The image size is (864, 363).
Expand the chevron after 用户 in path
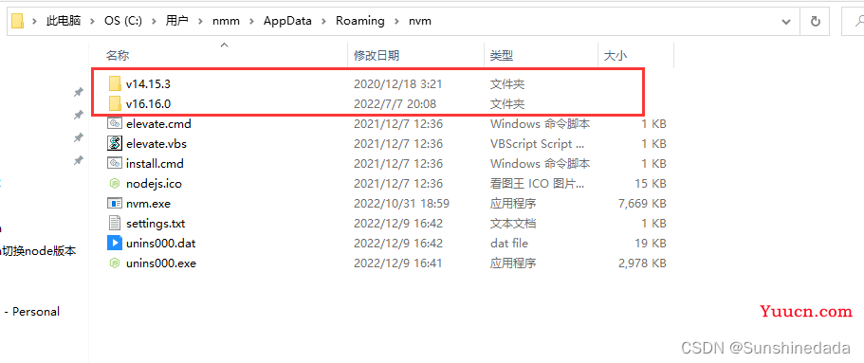[200, 21]
